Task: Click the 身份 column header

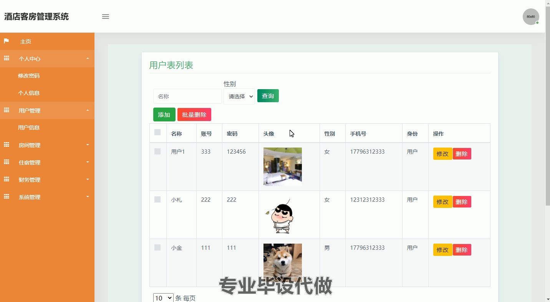Action: [x=412, y=134]
